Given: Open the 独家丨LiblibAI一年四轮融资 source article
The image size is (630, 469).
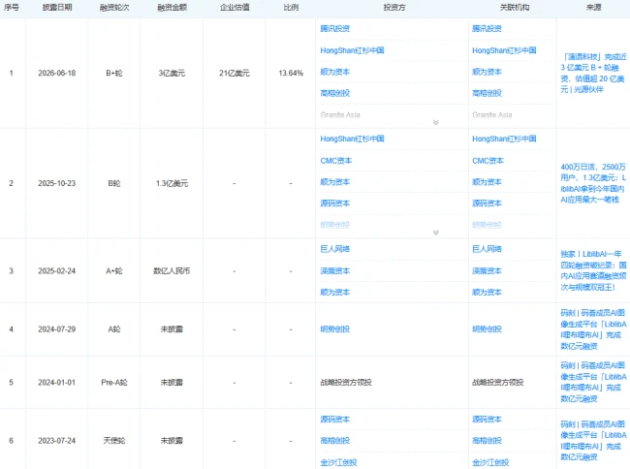Looking at the screenshot, I should point(593,270).
